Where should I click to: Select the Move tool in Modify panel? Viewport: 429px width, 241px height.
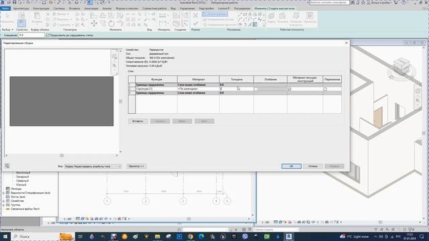tap(94, 23)
